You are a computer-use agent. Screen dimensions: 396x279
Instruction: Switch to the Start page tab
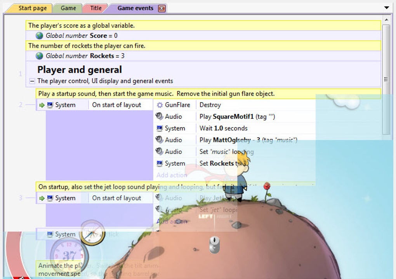pyautogui.click(x=32, y=8)
